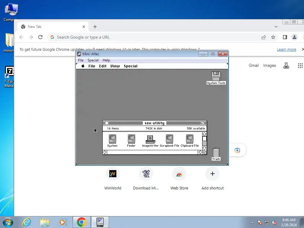Select the 7-Zip desktop shortcut
304x228 pixels.
coord(9,77)
